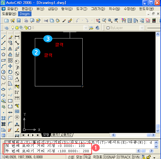Open the 편집(E) menu
The height and width of the screenshot is (159, 161).
click(27, 9)
